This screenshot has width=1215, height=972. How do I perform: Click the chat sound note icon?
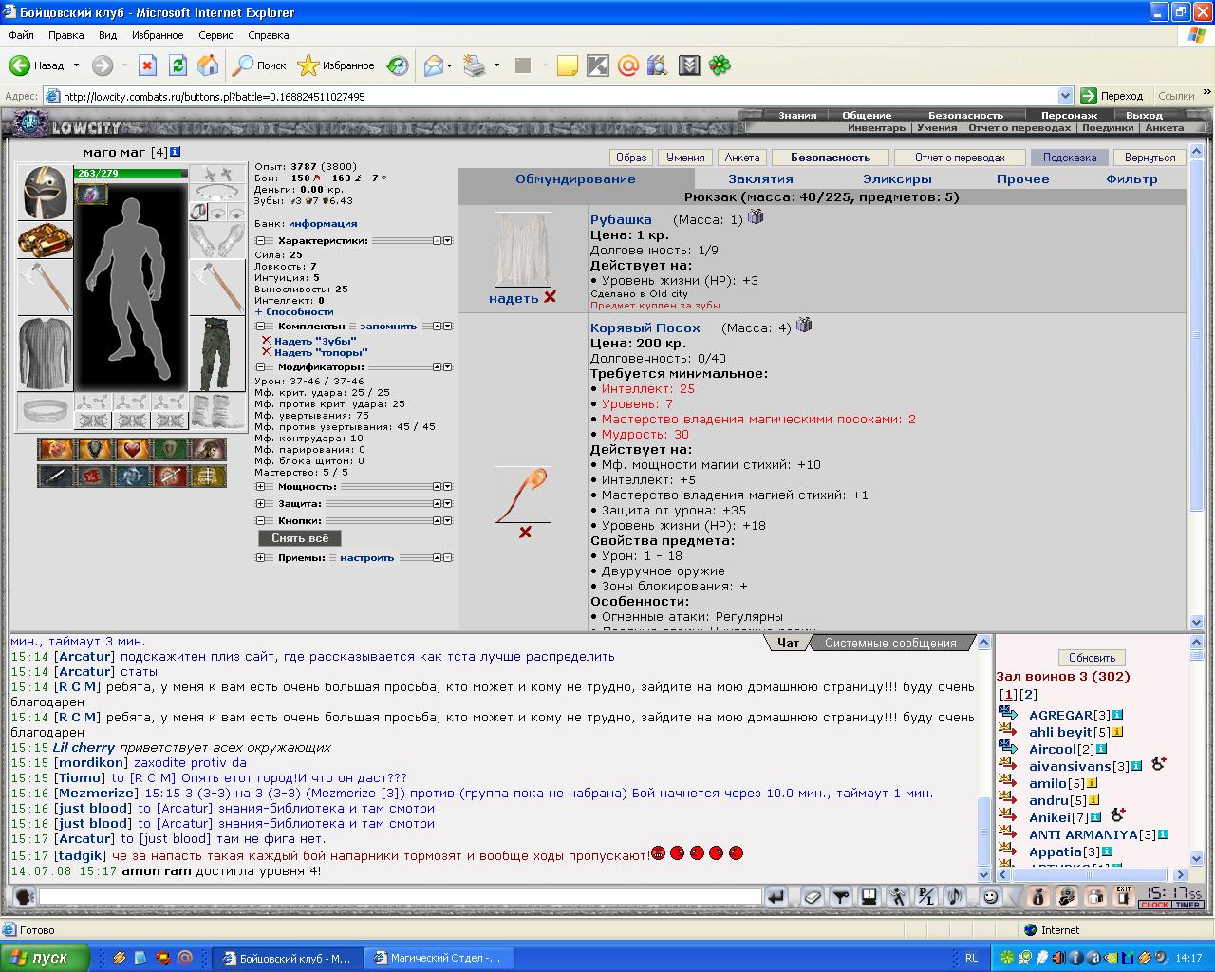[x=956, y=896]
